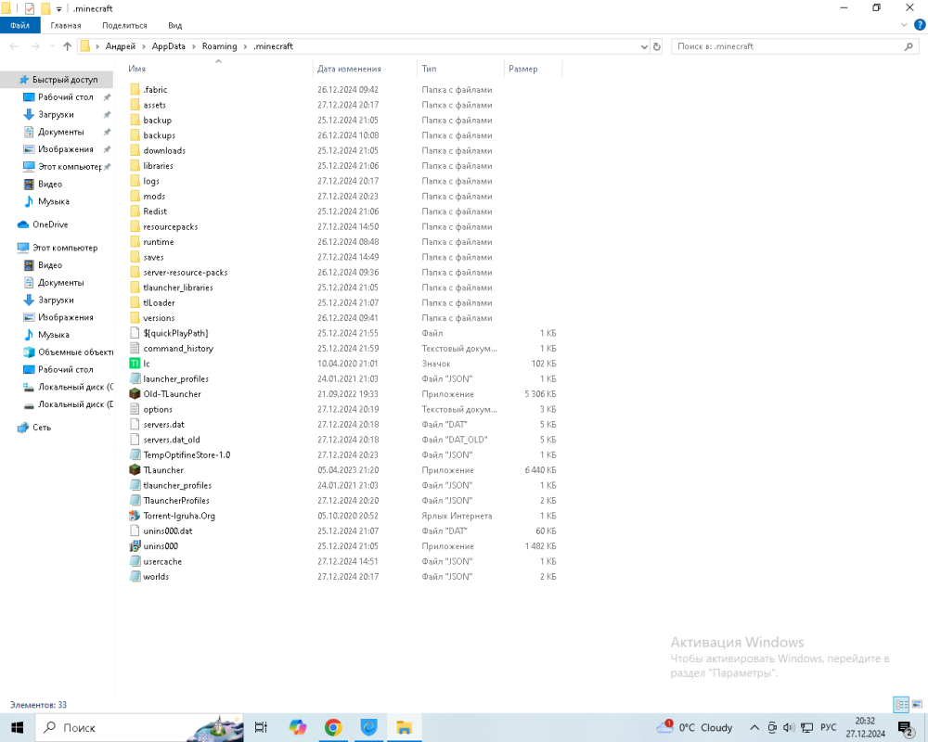Open Explorer help question mark
The image size is (928, 742).
coord(920,25)
